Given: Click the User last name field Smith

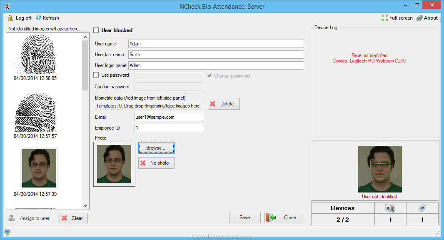Looking at the screenshot, I should (x=216, y=55).
